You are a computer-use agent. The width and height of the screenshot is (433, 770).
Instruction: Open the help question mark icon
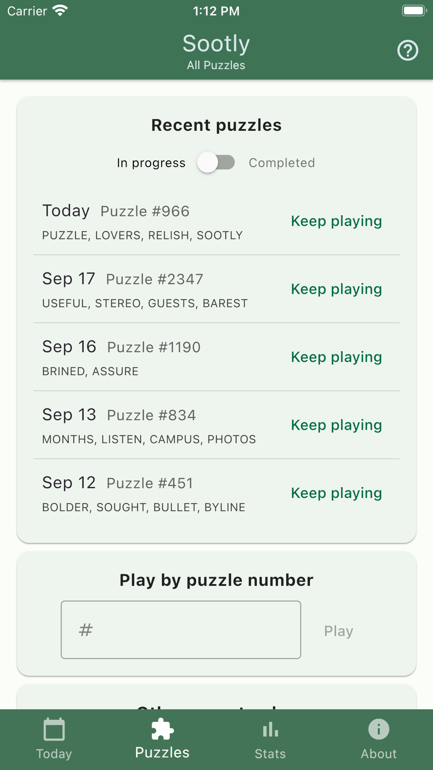(x=407, y=51)
